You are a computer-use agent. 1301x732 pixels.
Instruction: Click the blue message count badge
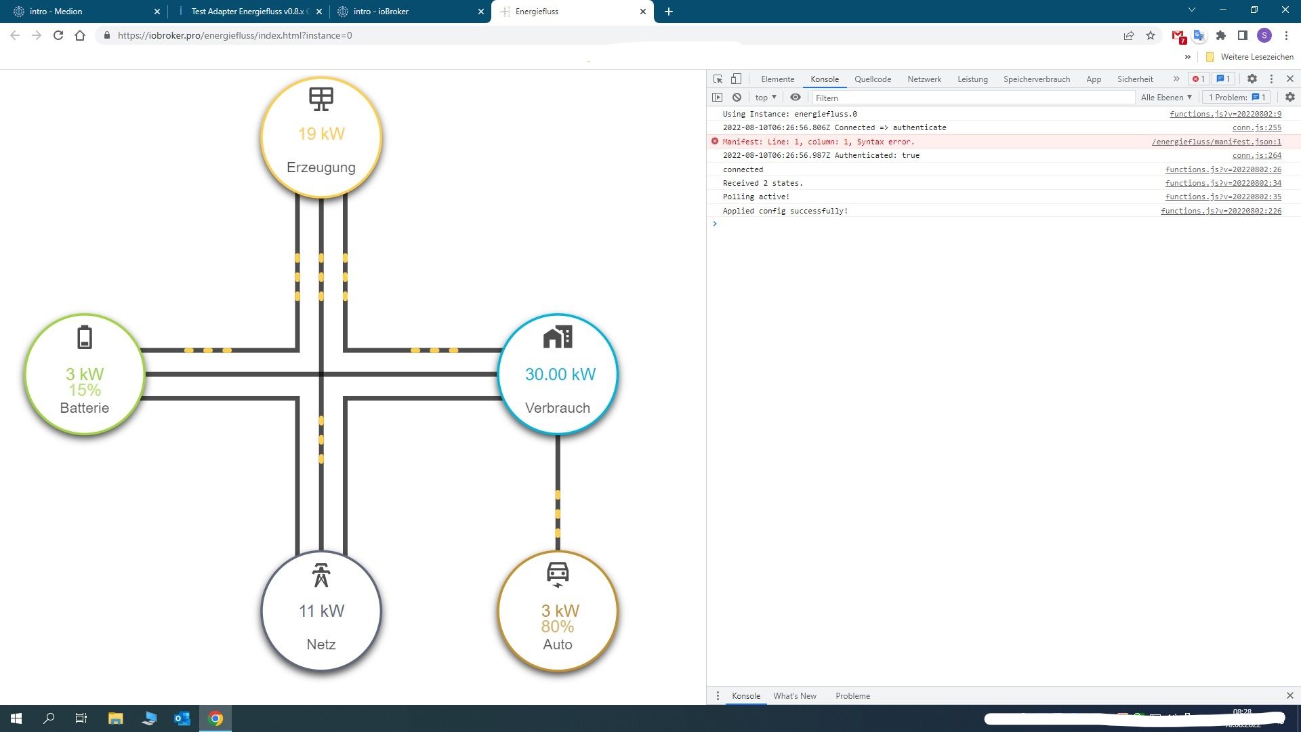(1224, 79)
